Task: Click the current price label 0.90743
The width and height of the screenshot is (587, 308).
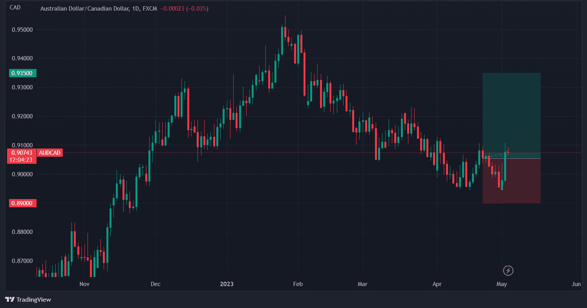Action: [x=22, y=153]
